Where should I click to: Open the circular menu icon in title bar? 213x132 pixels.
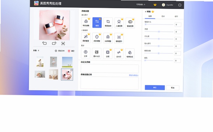[x=180, y=5]
